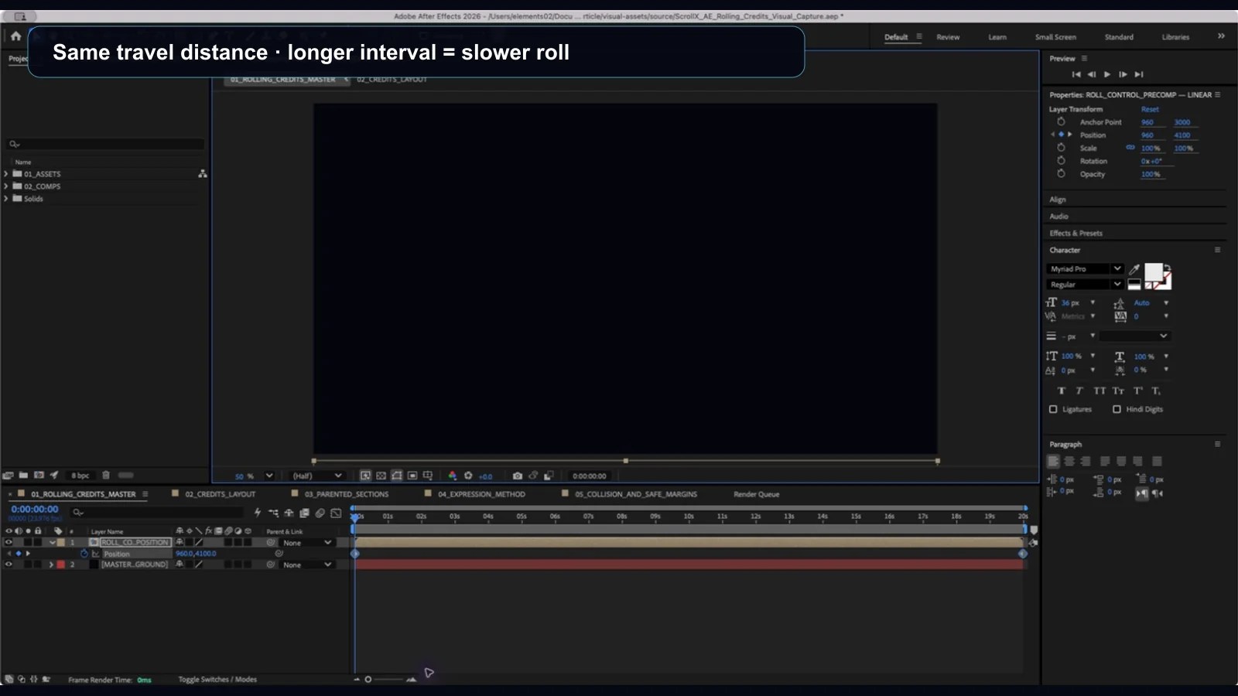Open the Myriad Pro font family dropdown
Image resolution: width=1238 pixels, height=696 pixels.
click(1085, 269)
